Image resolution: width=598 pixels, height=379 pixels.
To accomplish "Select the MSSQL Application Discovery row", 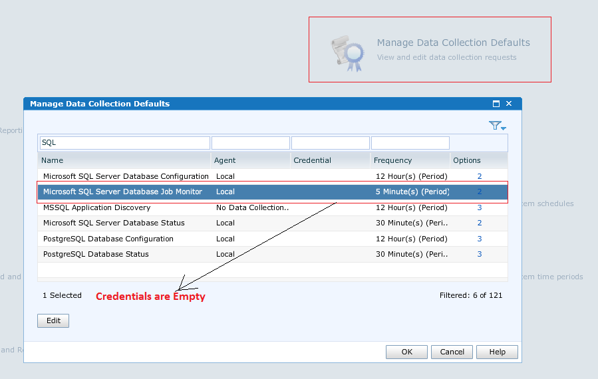I will tap(273, 207).
